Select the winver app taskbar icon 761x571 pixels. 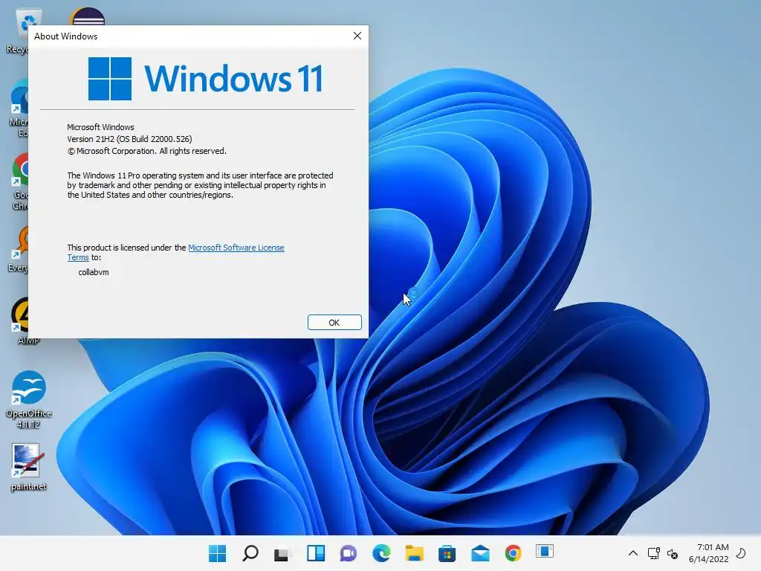pos(545,552)
